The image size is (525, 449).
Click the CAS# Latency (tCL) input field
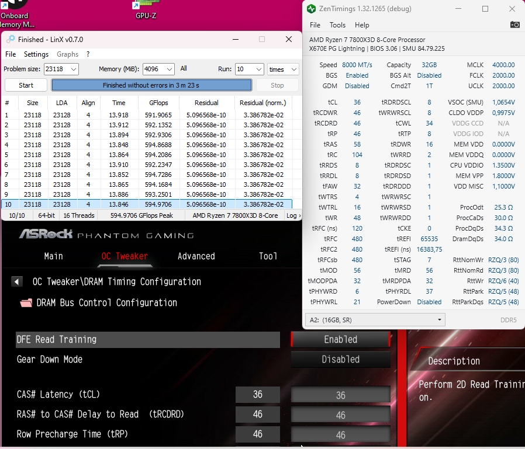coord(340,395)
